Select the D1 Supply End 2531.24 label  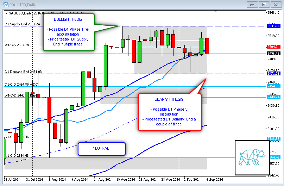coord(22,24)
